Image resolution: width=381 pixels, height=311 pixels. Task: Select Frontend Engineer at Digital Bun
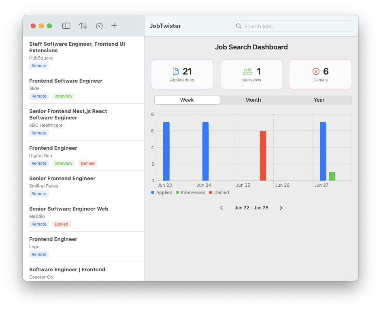coord(83,155)
